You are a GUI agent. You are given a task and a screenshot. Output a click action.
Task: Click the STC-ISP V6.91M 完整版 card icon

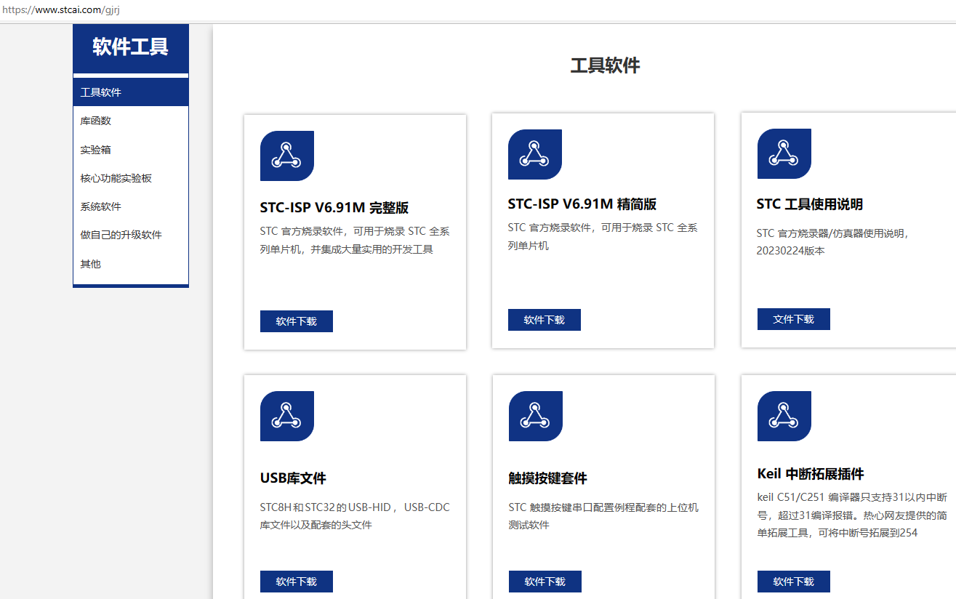point(287,156)
